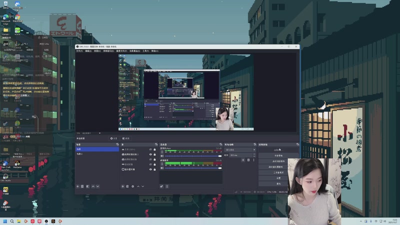Unlock the 游戏采集 source
This screenshot has width=400, height=225.
click(154, 164)
